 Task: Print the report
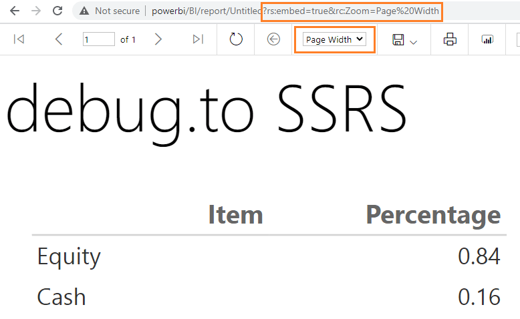450,39
